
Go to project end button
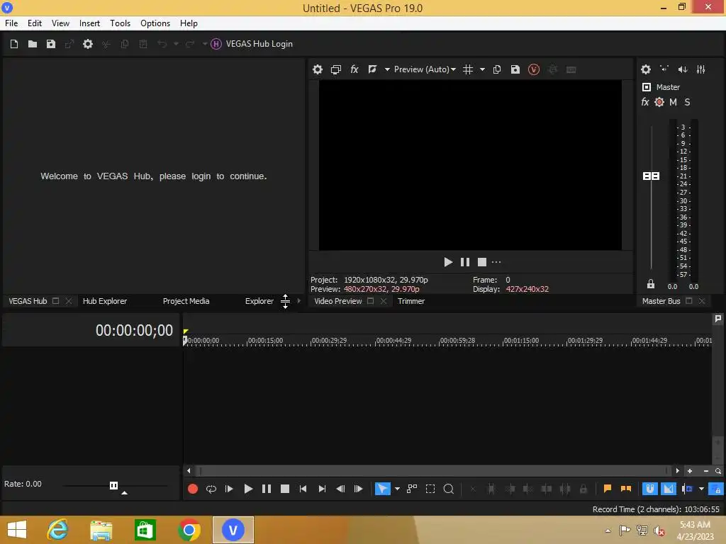322,489
